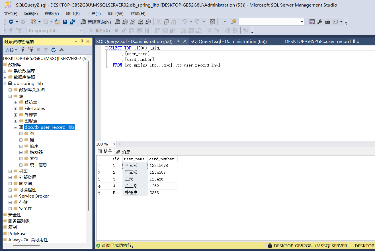Switch to the user_record_lhb table tab
The image size is (375, 251).
tap(322, 41)
